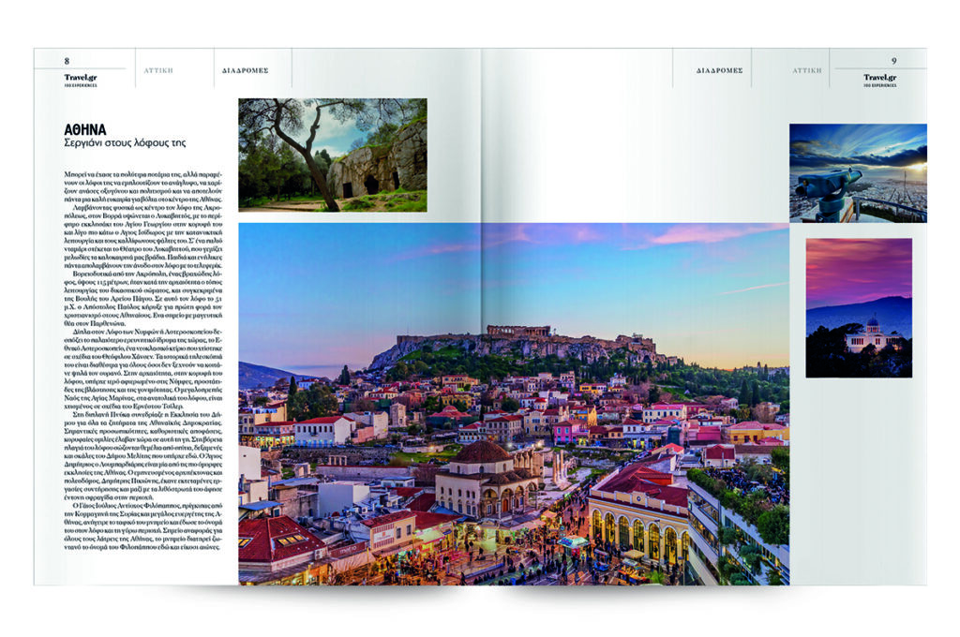Viewport: 960px width, 637px height.
Task: Click the domed mosque in the square
Action: tap(482, 473)
